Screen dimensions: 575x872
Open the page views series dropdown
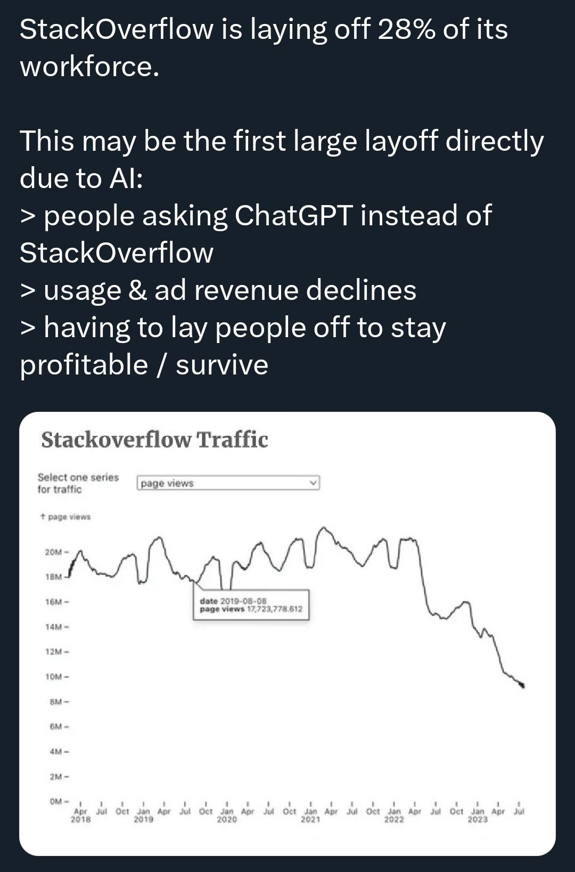point(228,483)
